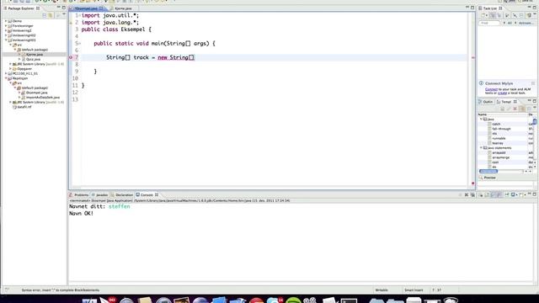Dismiss the Connect Mylyn notice
This screenshot has width=539, height=303.
[x=533, y=83]
